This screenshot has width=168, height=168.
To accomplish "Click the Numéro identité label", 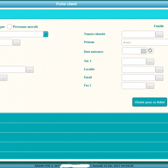I will tap(95, 34).
